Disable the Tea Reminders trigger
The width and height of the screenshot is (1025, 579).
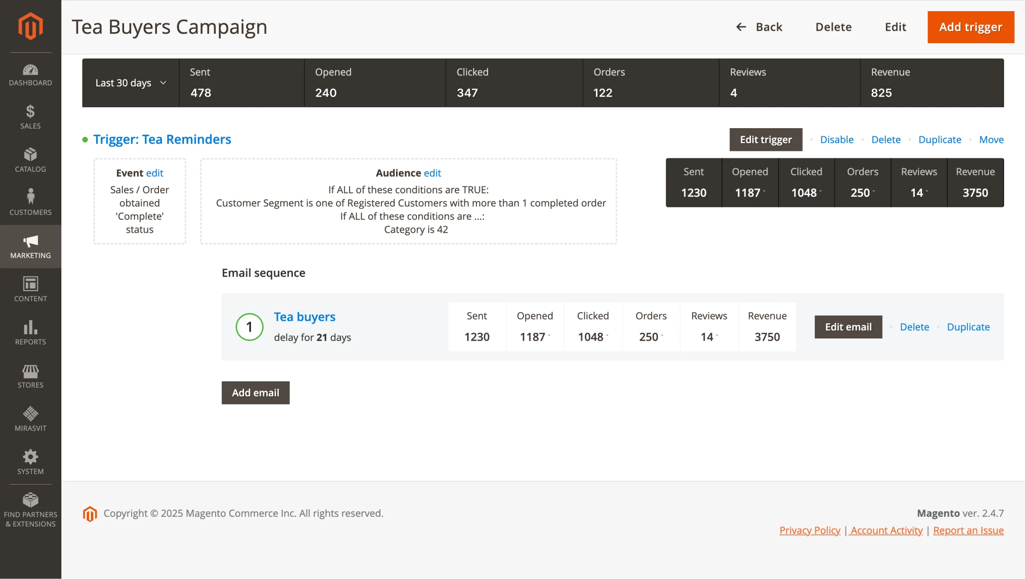click(x=836, y=140)
